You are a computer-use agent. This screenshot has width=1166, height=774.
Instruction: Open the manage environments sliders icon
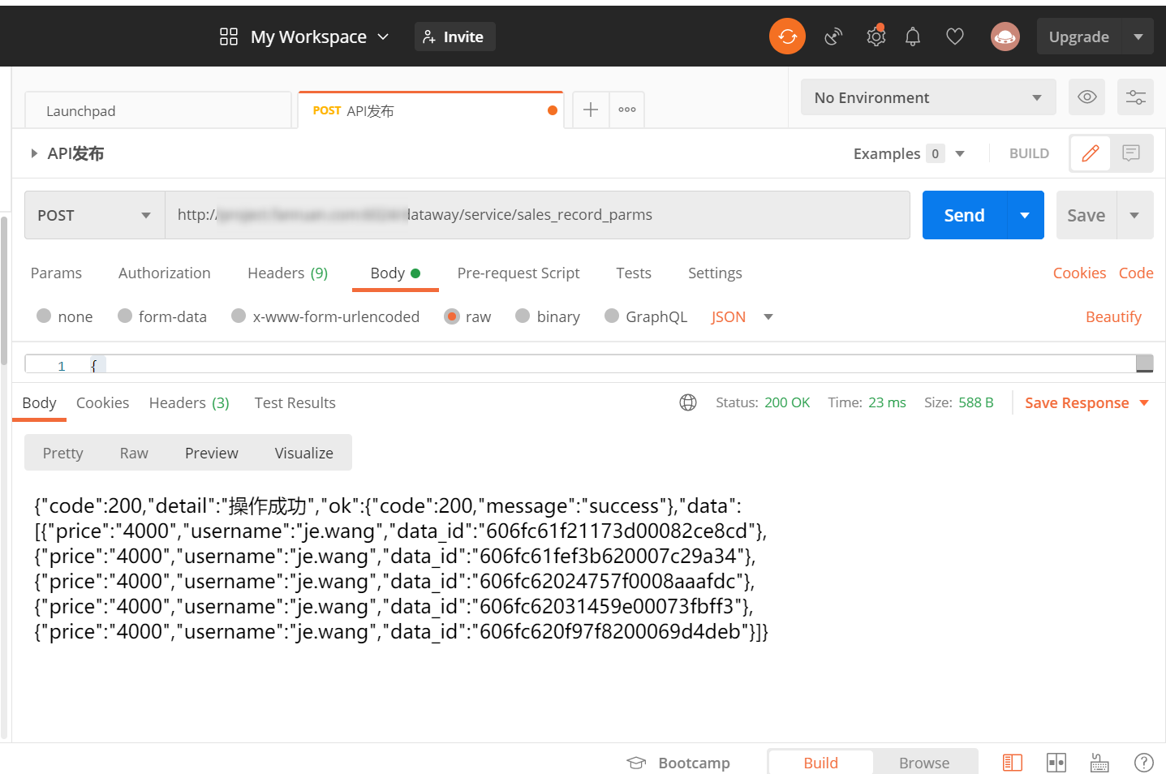click(x=1135, y=97)
